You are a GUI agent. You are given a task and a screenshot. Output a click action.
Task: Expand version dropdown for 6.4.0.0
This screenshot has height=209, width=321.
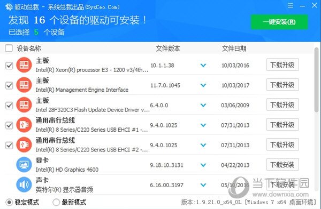coord(203,106)
